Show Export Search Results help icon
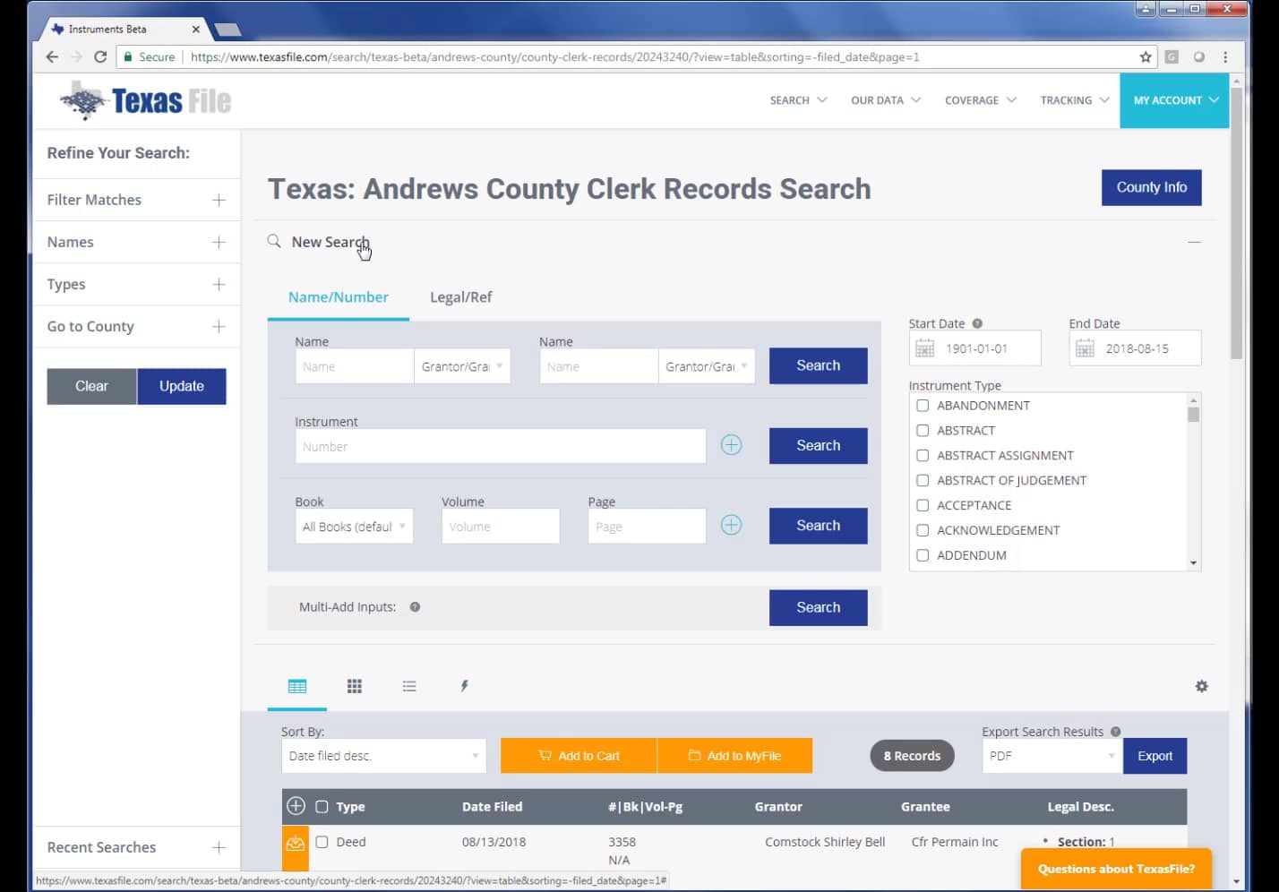This screenshot has height=892, width=1279. point(1115,732)
